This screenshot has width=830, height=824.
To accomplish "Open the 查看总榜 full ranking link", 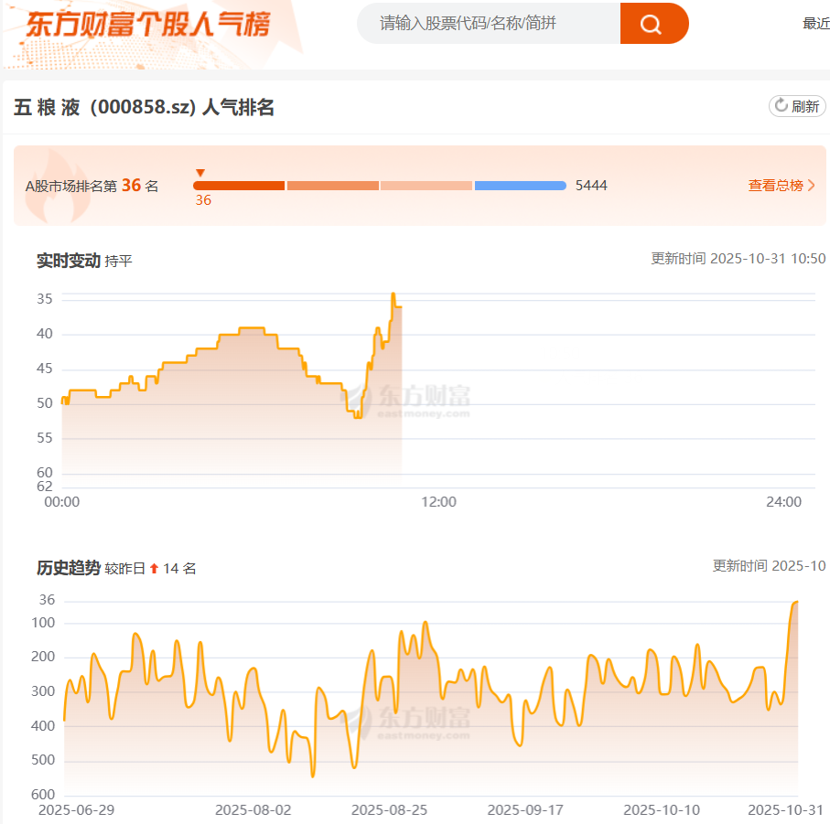I will coord(781,186).
